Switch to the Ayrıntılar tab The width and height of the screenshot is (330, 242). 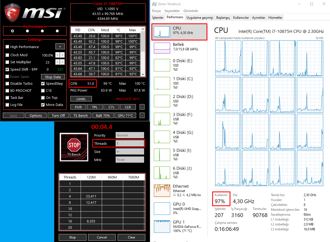coord(258,17)
